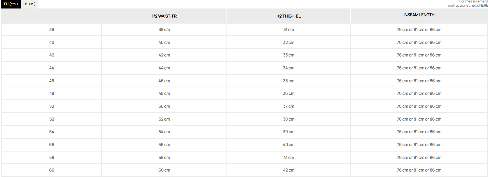Open measurement instructions via HERE link
The image size is (488, 177).
coord(483,5)
